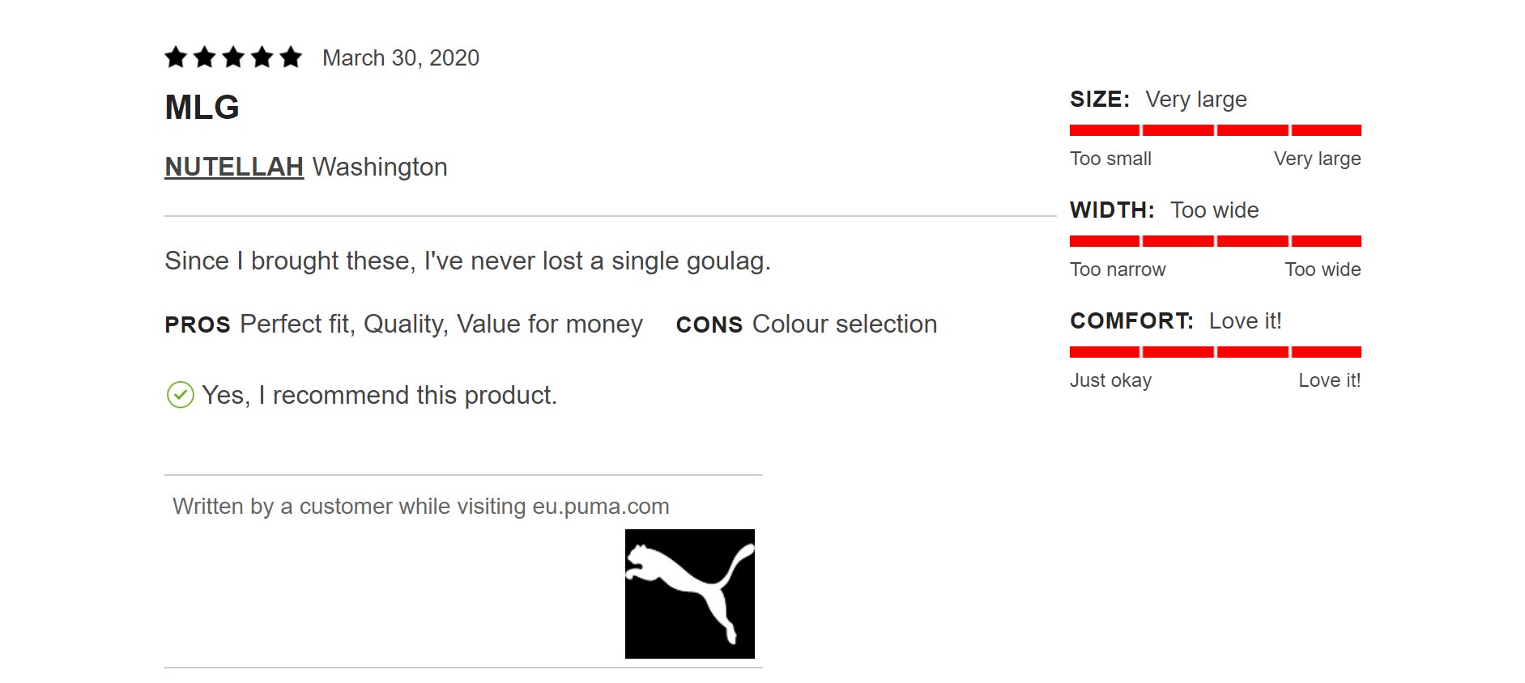Screen dimensions: 1525x683
Task: Click the fifth rating star
Action: click(x=291, y=57)
